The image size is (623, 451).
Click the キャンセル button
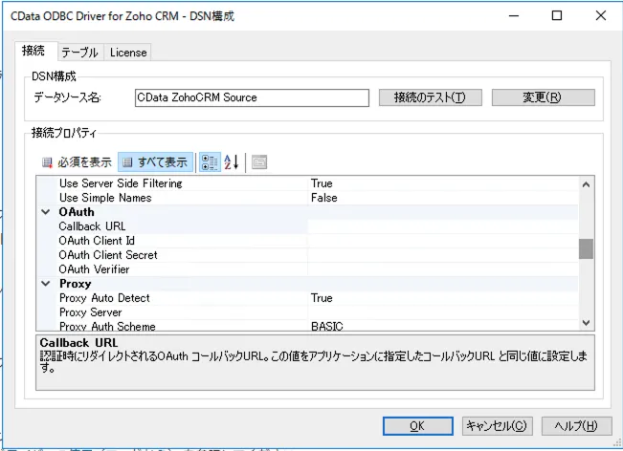click(x=495, y=425)
